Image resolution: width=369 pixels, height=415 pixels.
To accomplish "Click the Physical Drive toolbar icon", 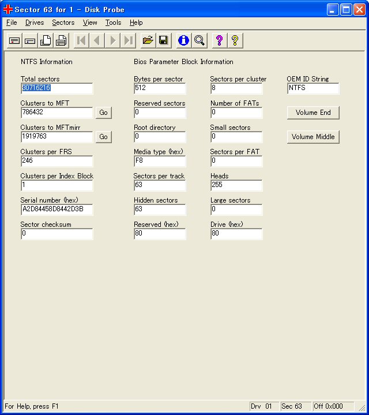I will pyautogui.click(x=14, y=41).
